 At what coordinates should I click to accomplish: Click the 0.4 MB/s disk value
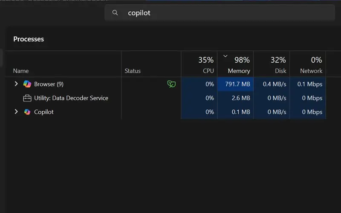pos(275,84)
